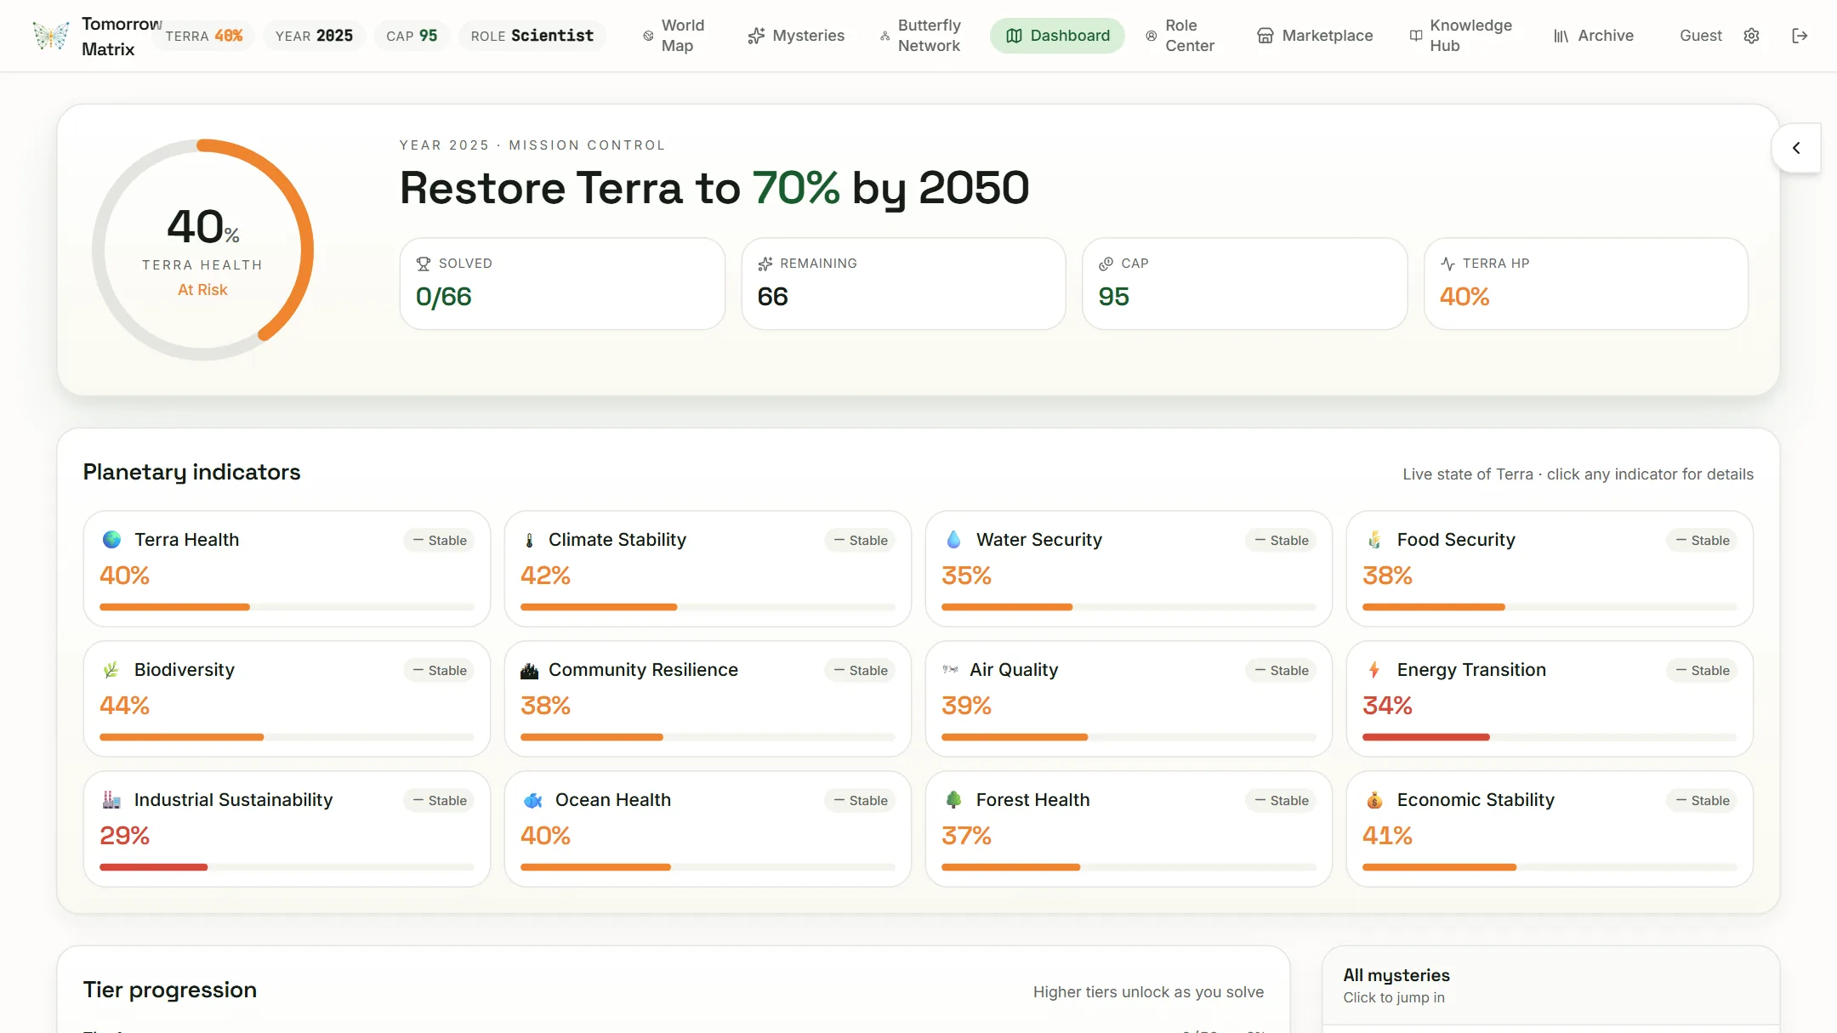This screenshot has height=1033, width=1837.
Task: Click the Industrial Sustainability 29% value
Action: point(124,836)
